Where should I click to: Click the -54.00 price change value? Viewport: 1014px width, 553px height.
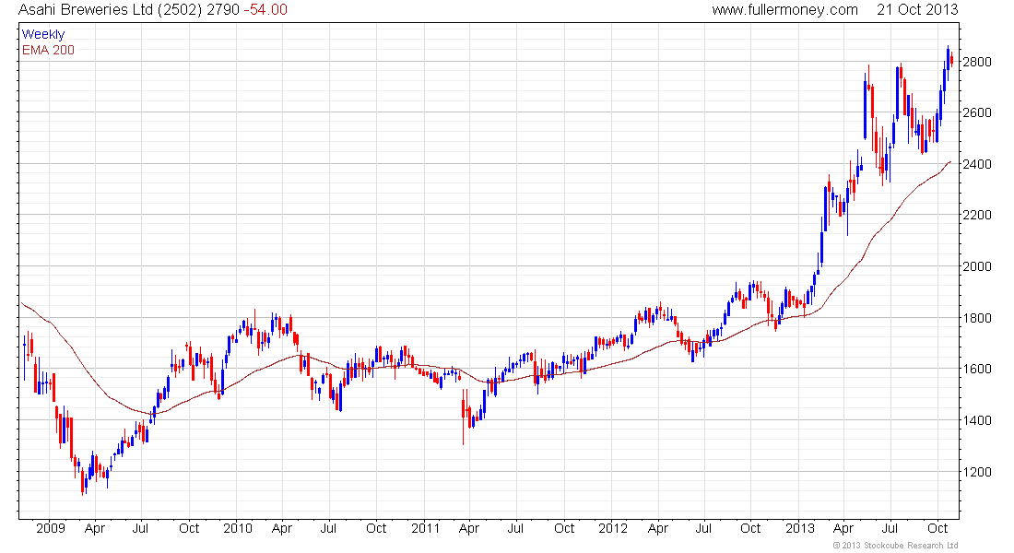click(x=265, y=10)
